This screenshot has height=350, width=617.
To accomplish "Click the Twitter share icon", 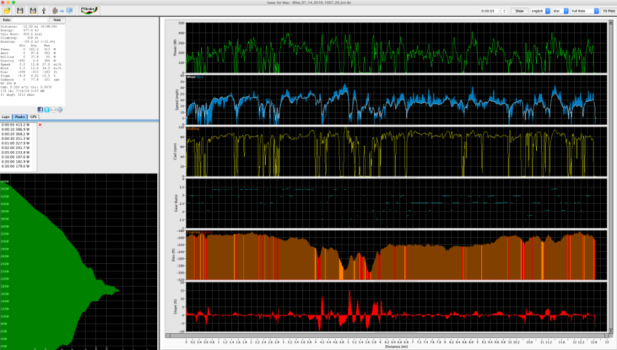I will pos(46,110).
